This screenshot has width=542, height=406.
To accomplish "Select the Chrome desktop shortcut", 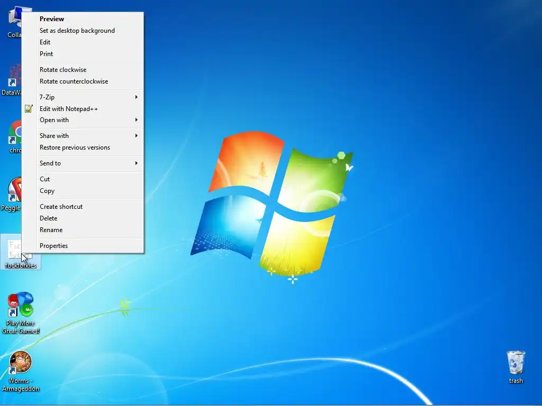I will pos(15,137).
